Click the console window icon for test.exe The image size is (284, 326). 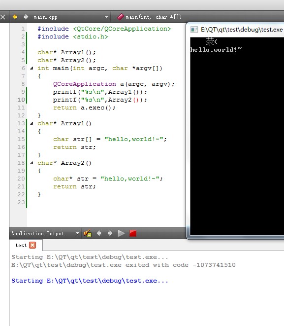194,30
